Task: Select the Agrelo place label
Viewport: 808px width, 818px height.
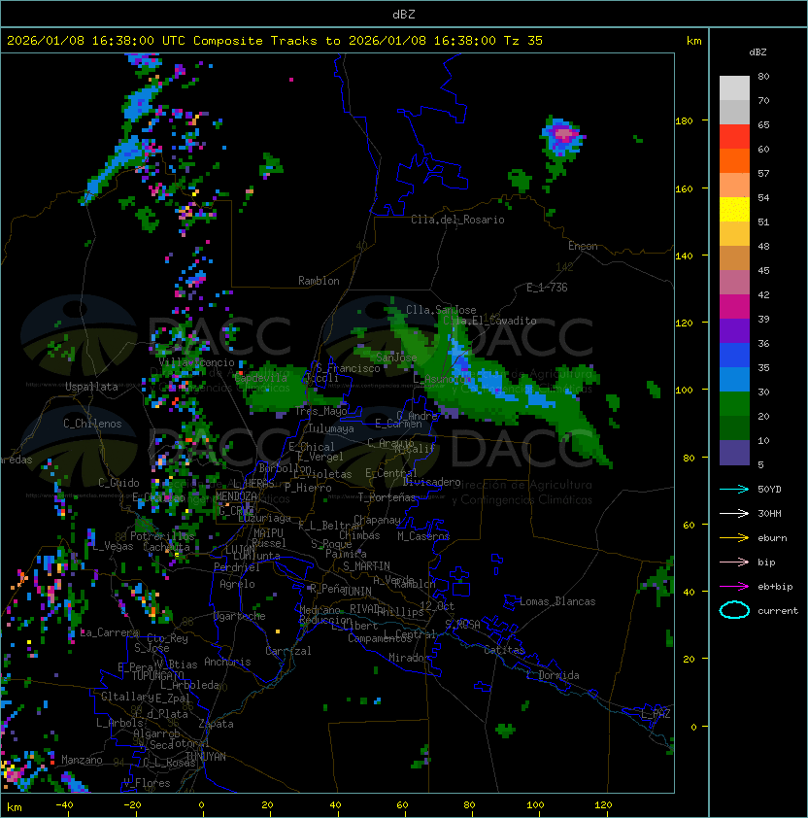Action: coord(237,584)
